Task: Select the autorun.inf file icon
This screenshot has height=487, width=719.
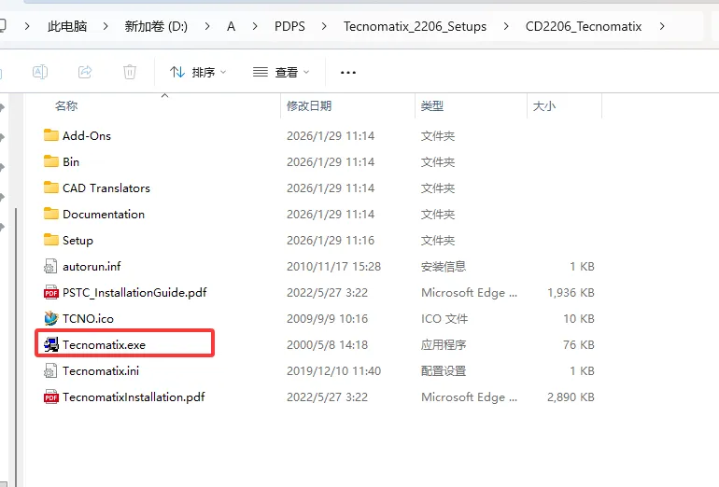Action: [x=50, y=266]
